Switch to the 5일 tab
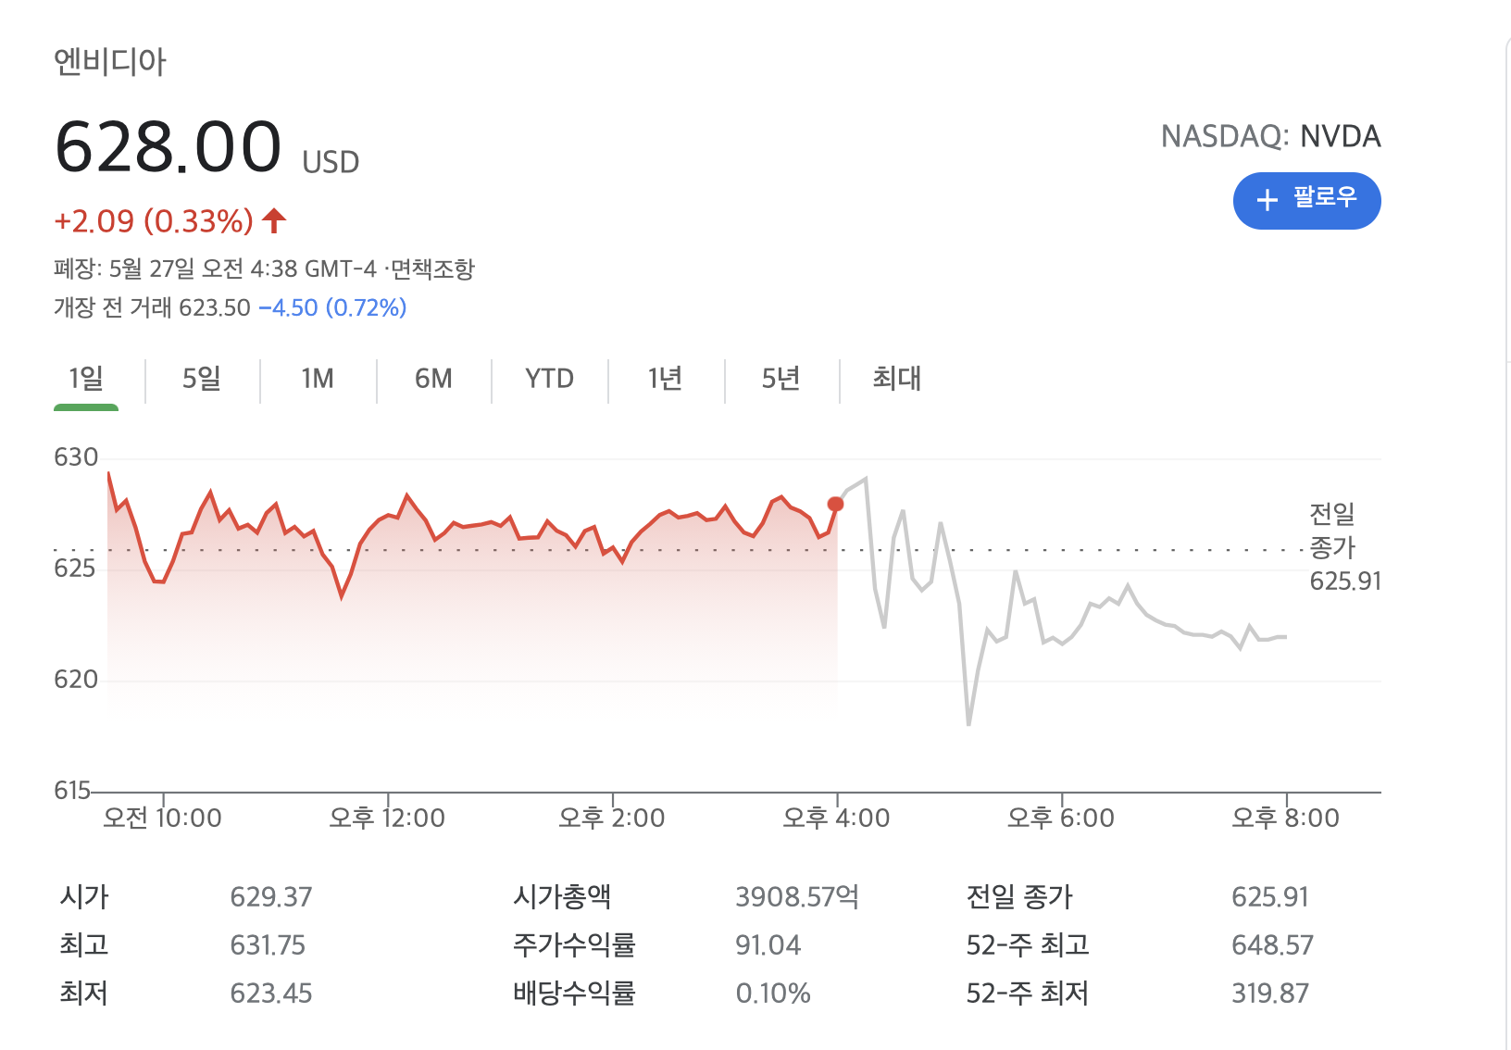The width and height of the screenshot is (1511, 1050). coord(202,379)
